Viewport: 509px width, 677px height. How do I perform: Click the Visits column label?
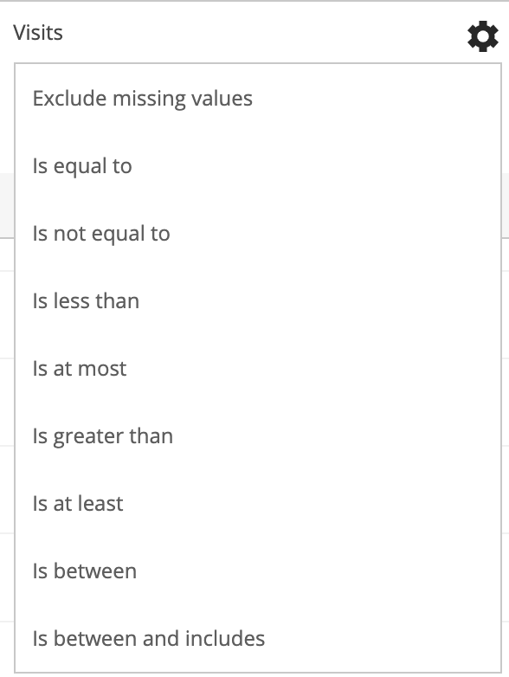[38, 32]
